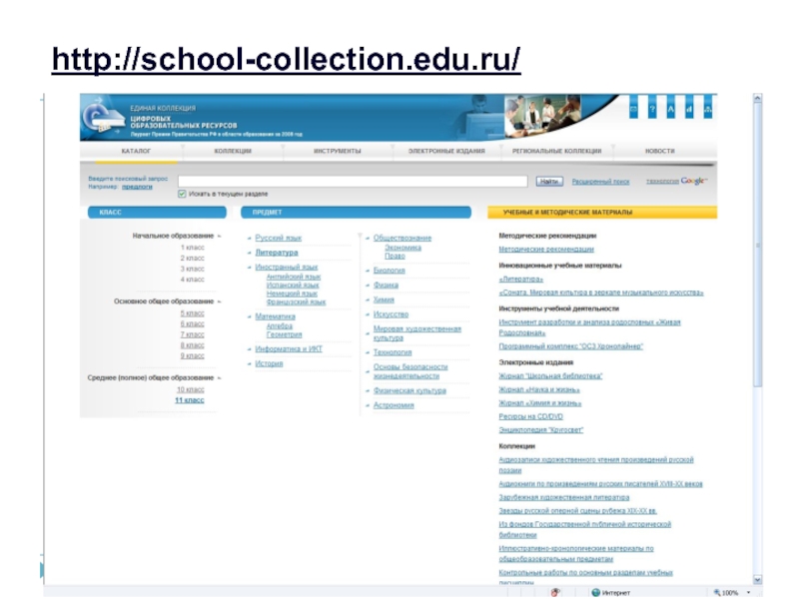Open the 'Физика' link

(x=386, y=286)
